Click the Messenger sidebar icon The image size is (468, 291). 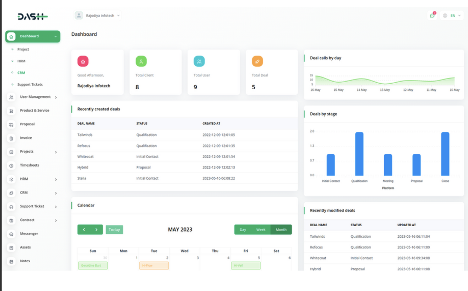click(x=11, y=234)
